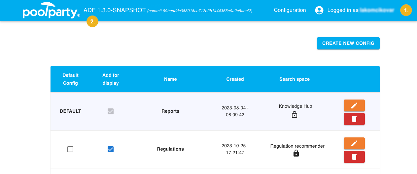Click the yellow annotation marker 2
Image resolution: width=417 pixels, height=174 pixels.
(92, 22)
